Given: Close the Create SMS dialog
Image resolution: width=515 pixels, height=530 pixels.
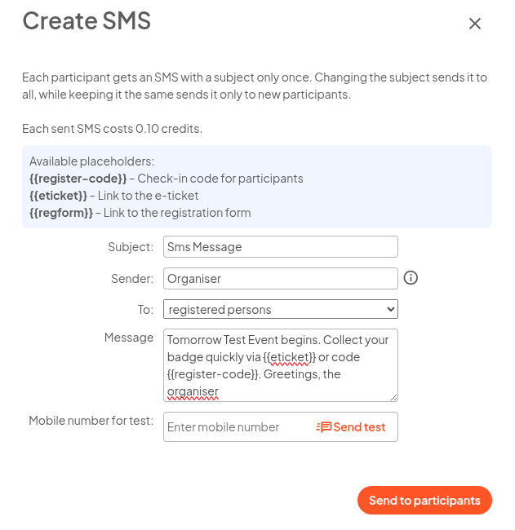Looking at the screenshot, I should click(x=475, y=24).
